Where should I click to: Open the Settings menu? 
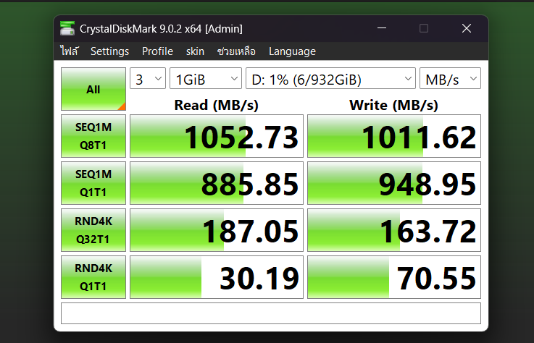109,51
